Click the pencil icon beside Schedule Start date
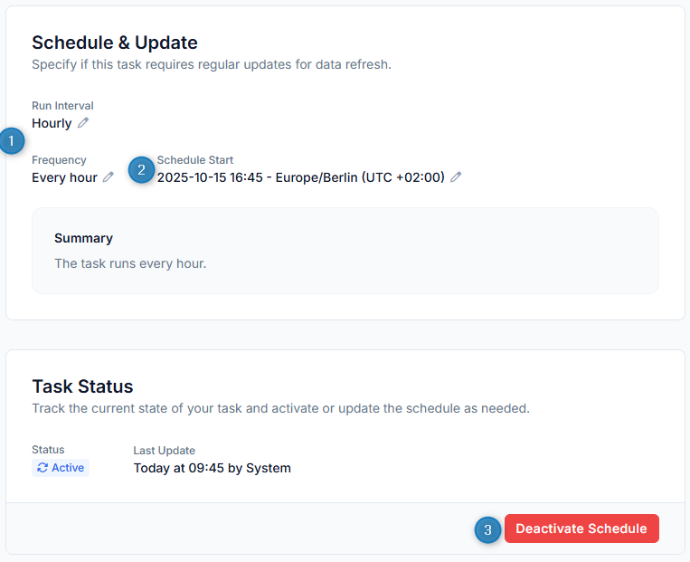Screen dimensions: 690x562 456,177
